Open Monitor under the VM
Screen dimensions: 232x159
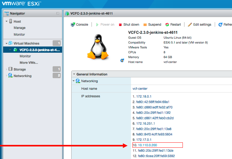[25, 56]
